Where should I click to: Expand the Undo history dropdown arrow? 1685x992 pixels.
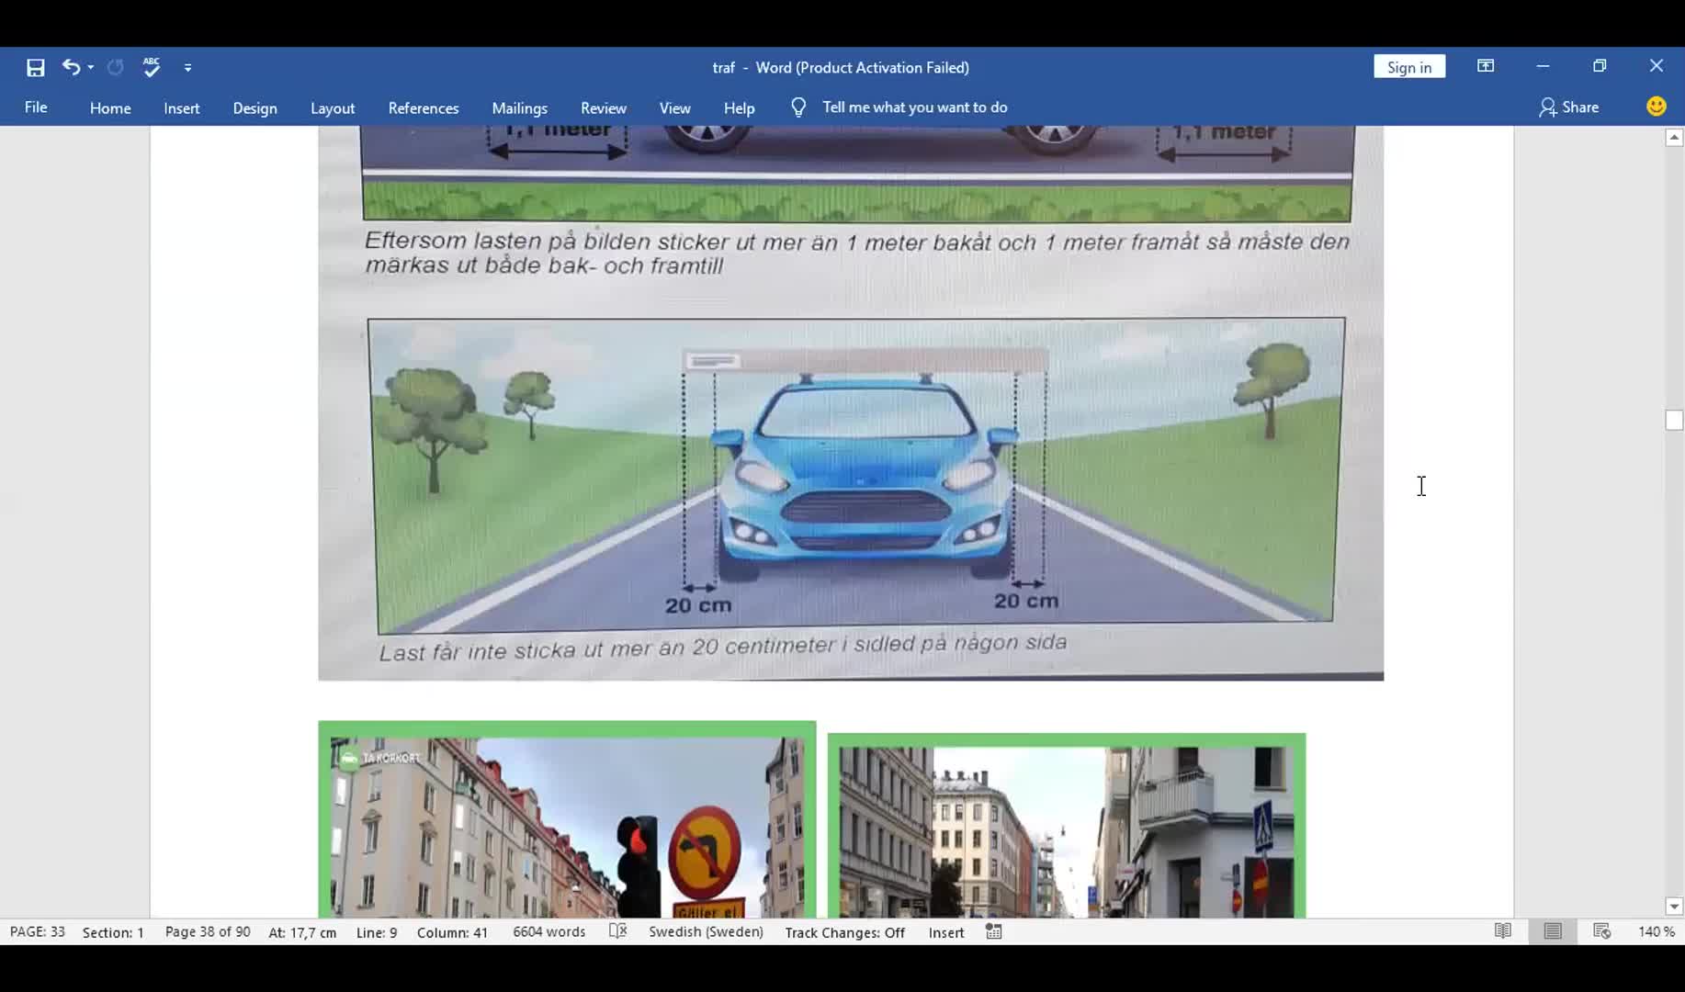[91, 68]
